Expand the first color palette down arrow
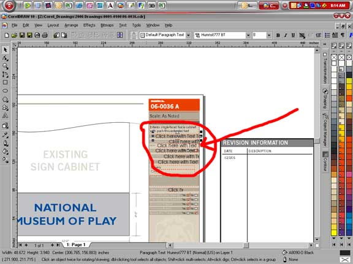 pyautogui.click(x=334, y=238)
